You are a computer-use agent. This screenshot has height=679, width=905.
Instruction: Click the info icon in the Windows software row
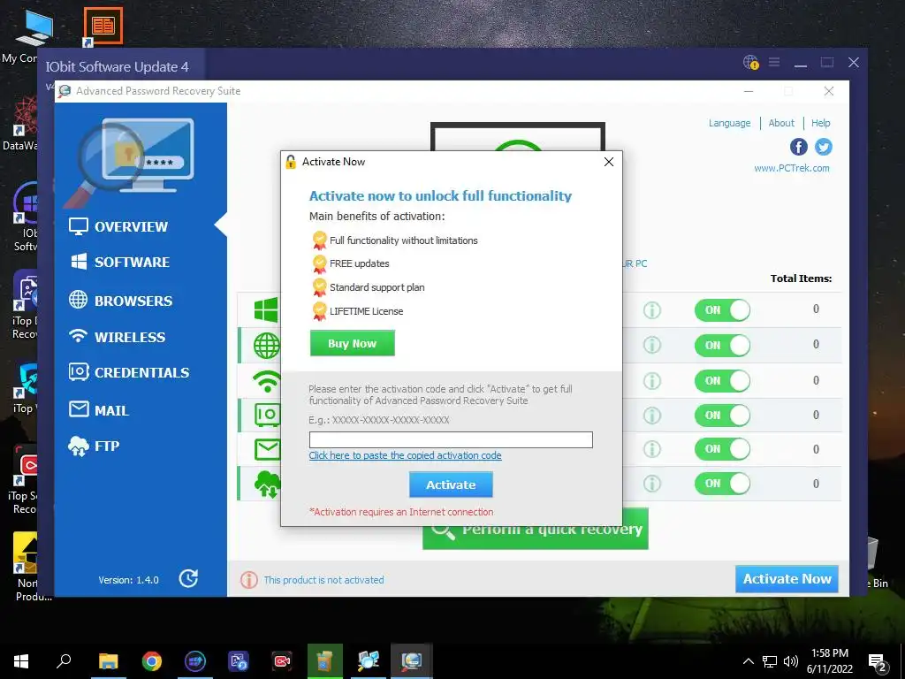pyautogui.click(x=651, y=310)
